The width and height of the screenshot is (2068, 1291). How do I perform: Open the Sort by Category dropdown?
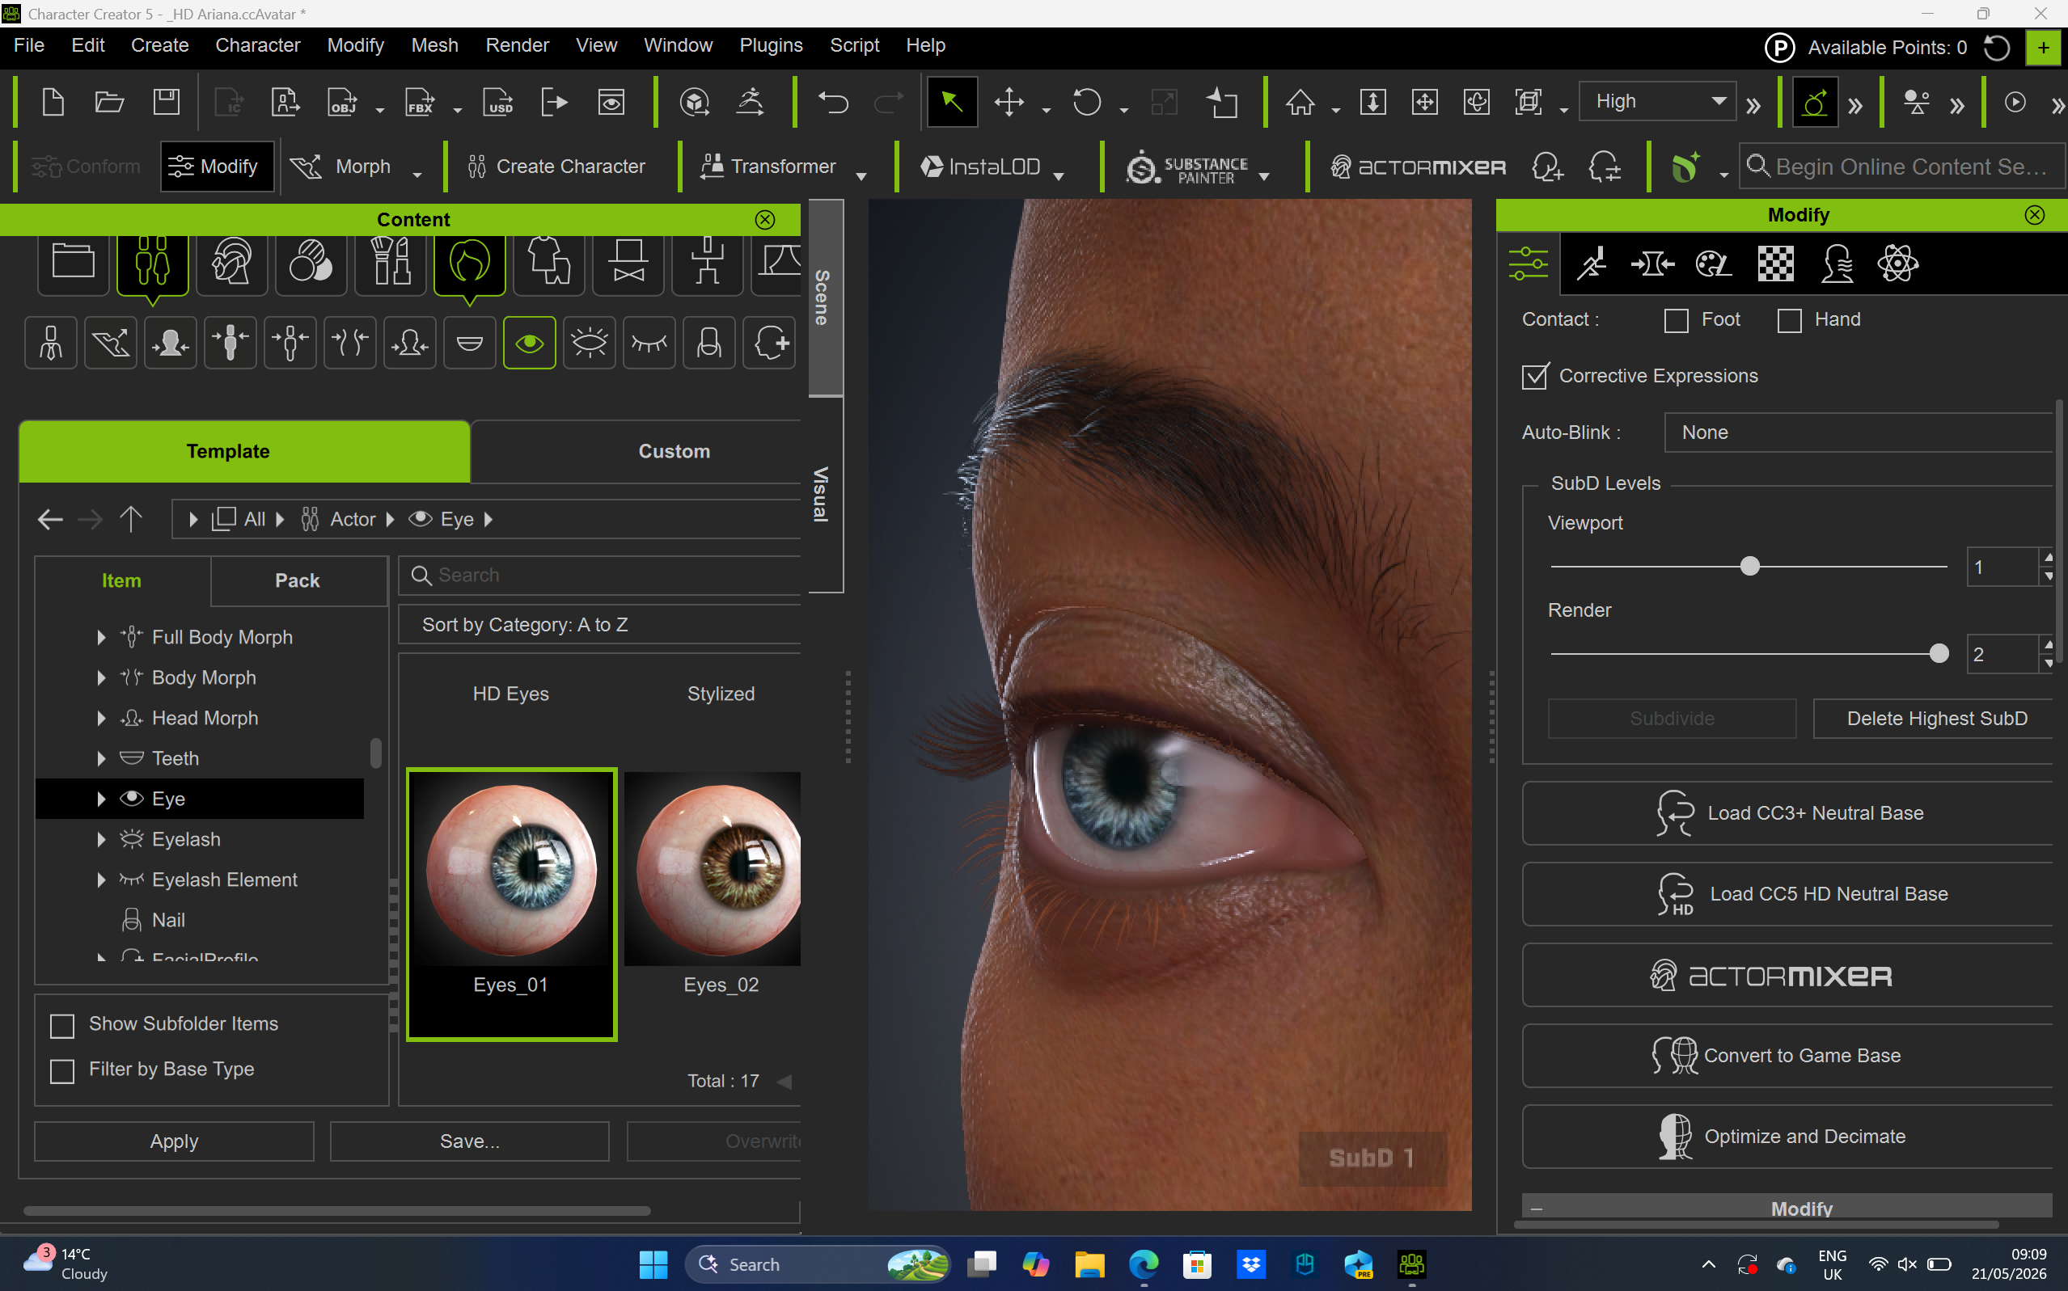click(x=599, y=625)
